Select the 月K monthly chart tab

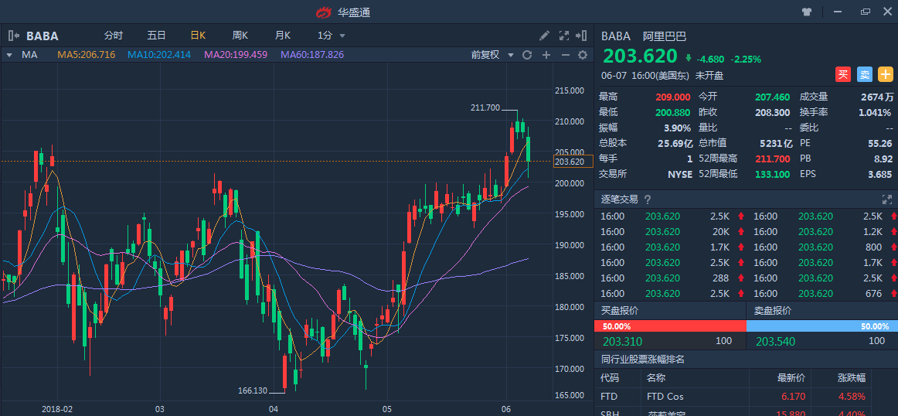(x=283, y=36)
